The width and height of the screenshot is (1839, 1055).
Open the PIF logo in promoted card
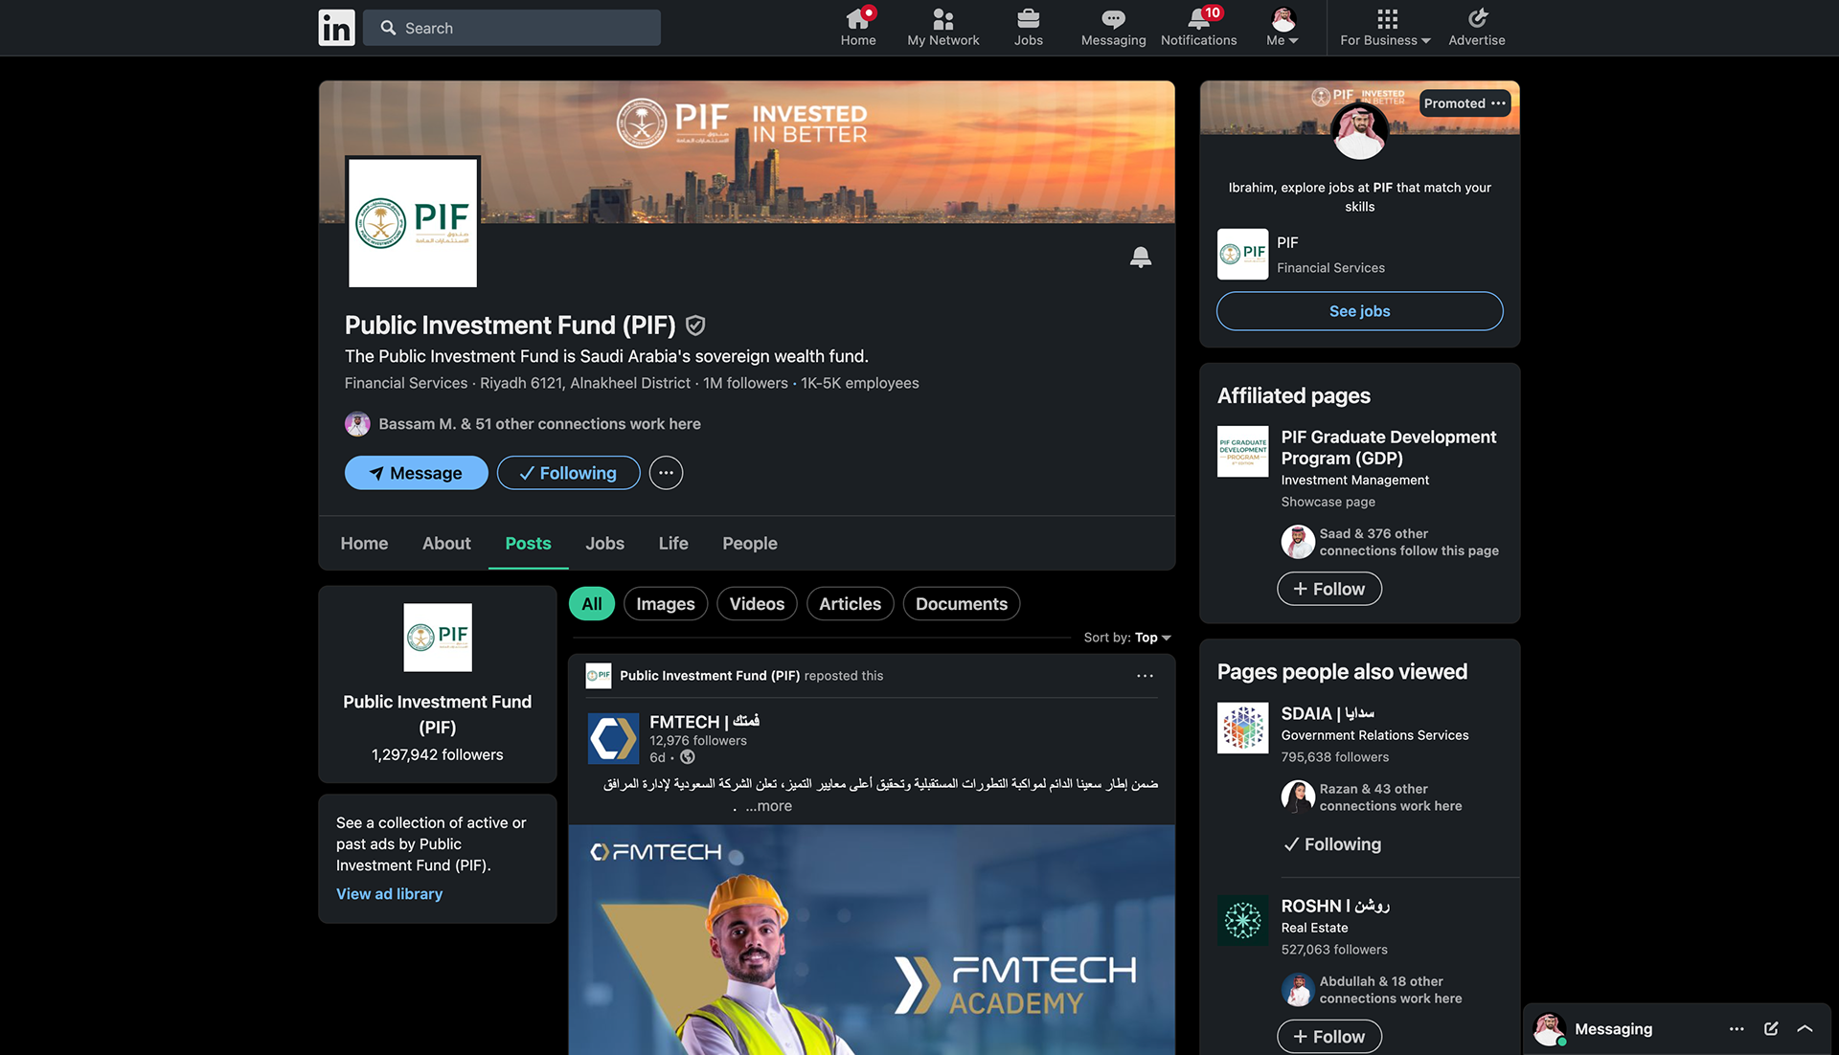[1242, 254]
